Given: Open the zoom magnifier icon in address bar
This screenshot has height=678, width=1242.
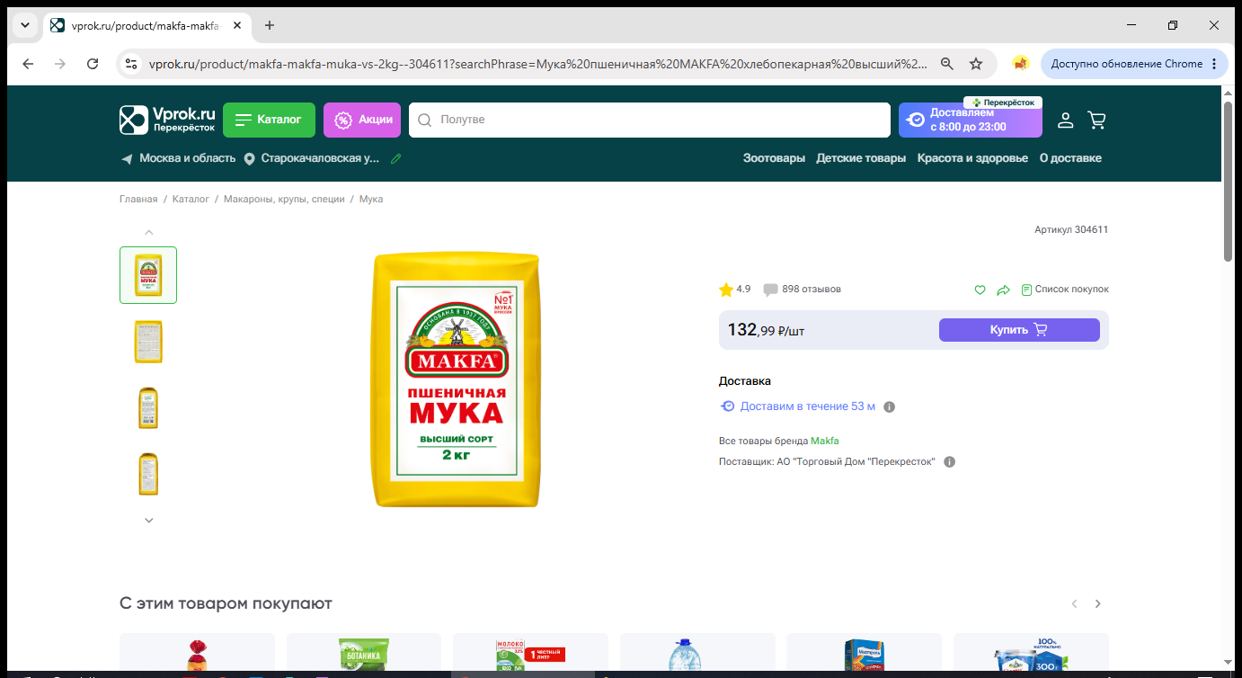Looking at the screenshot, I should pos(947,64).
